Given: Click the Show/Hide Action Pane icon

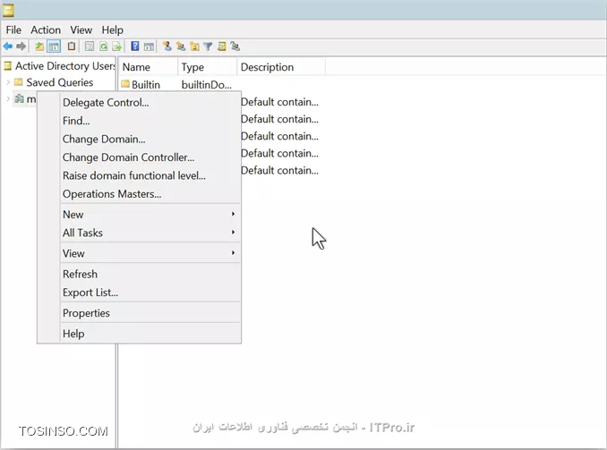Looking at the screenshot, I should click(x=149, y=47).
